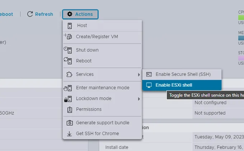The image size is (244, 151).
Task: Click the ESXi shell monitor icon
Action: point(149,85)
